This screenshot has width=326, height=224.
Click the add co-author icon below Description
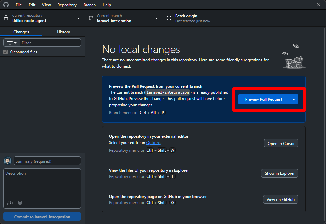pyautogui.click(x=10, y=203)
